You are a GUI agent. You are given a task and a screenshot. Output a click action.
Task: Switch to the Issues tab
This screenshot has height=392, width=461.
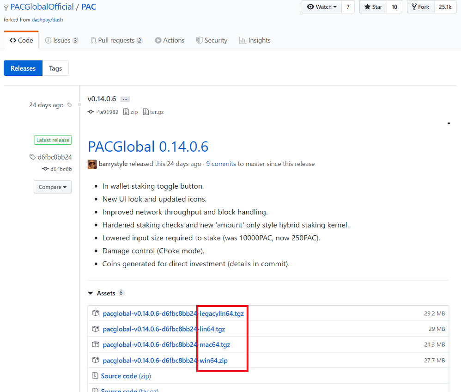click(61, 40)
